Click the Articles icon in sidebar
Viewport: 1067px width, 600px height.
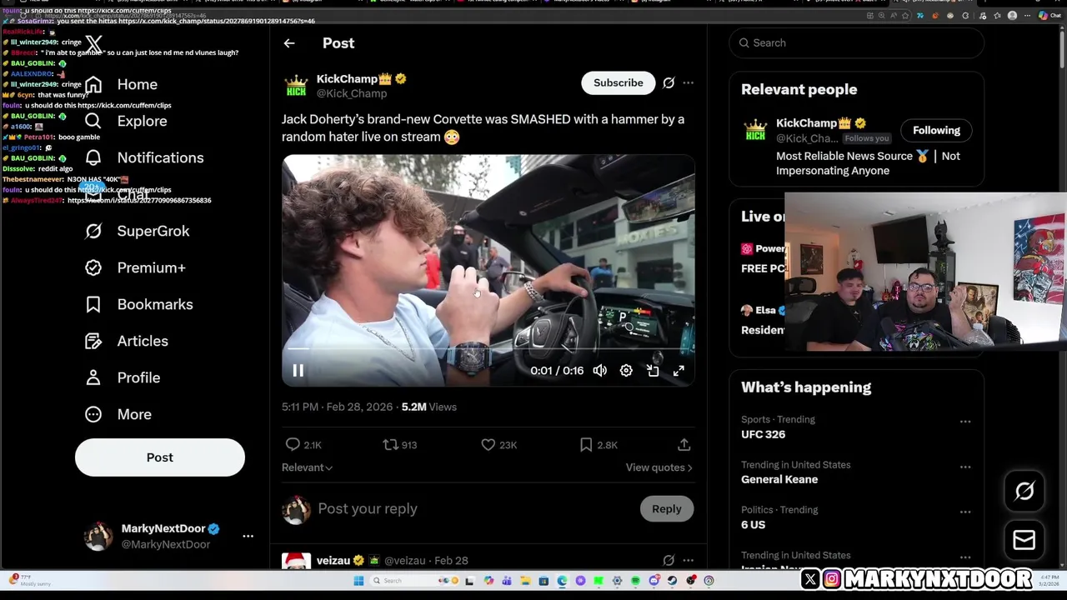[93, 341]
